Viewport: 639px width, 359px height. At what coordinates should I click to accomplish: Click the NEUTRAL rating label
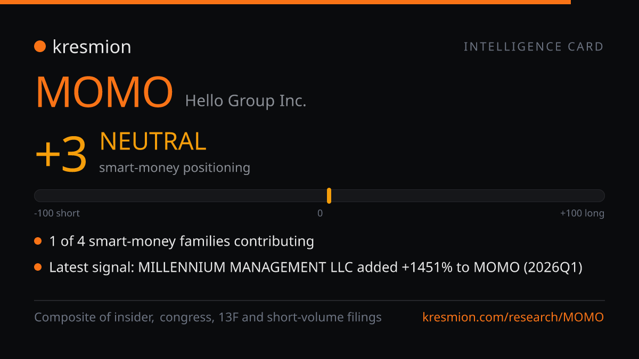(x=153, y=141)
